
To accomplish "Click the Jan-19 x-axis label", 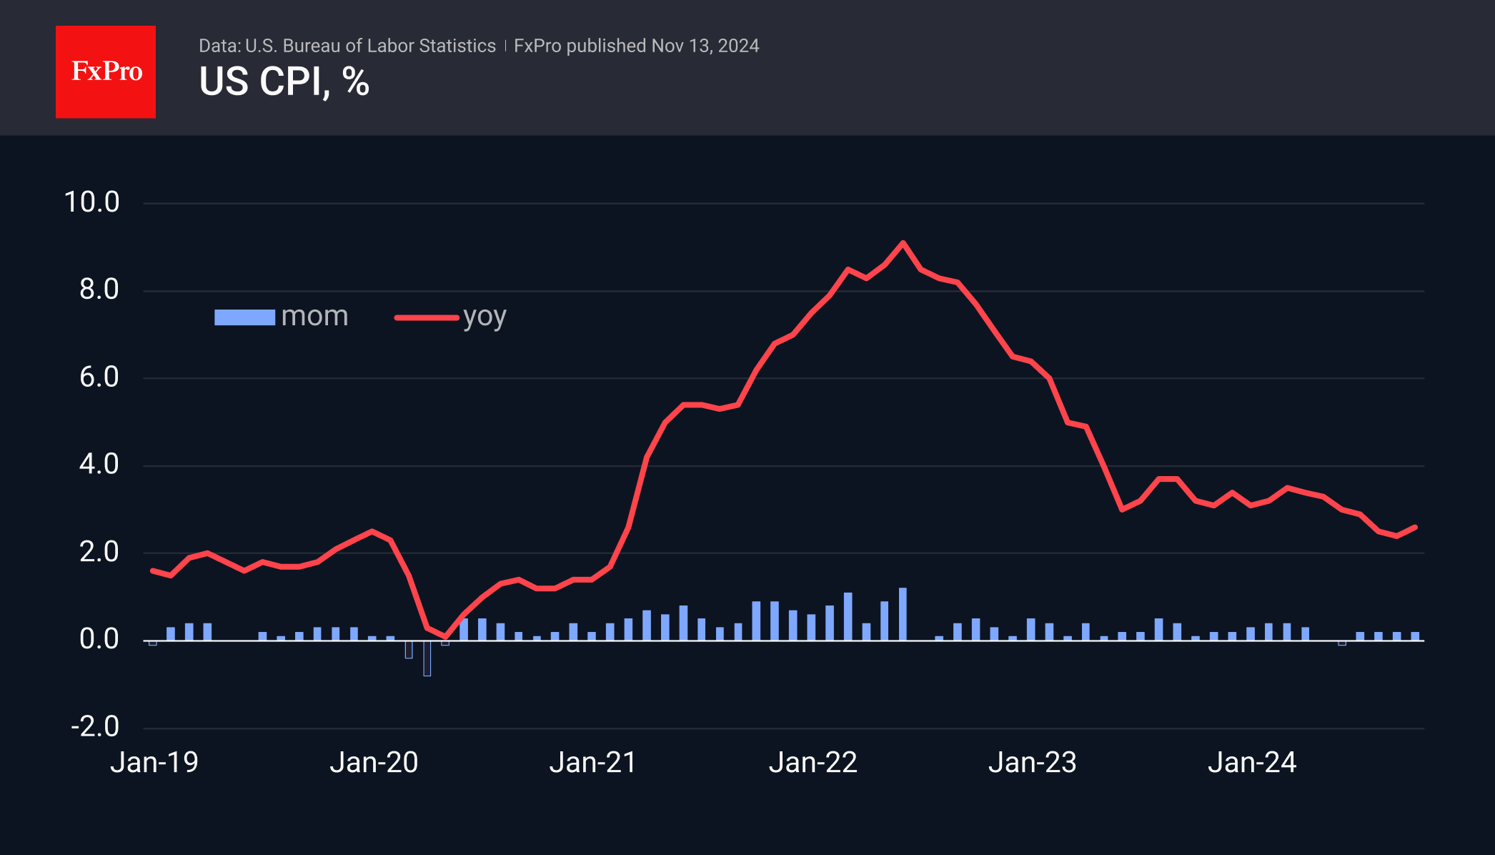I will 154,763.
